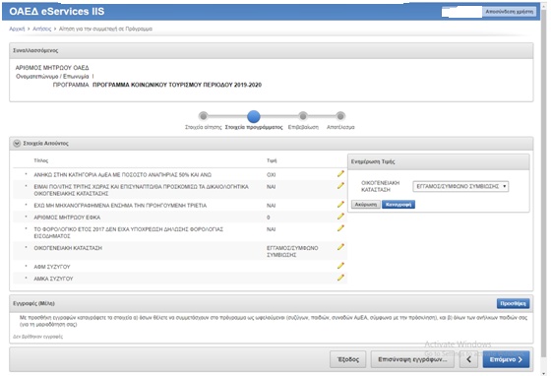Viewport: 551px width, 376px height.
Task: Edit the ΟΙΚΟΓΕΝΕΙΑΚΗ ΚΑΤΑΣΤΑΣΗ row pencil
Action: 340,247
